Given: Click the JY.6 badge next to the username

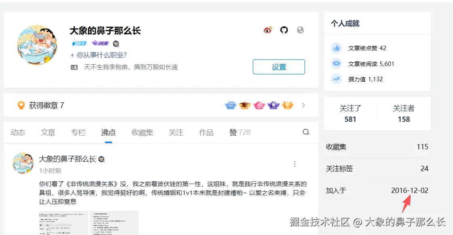Looking at the screenshot, I should point(100,43).
